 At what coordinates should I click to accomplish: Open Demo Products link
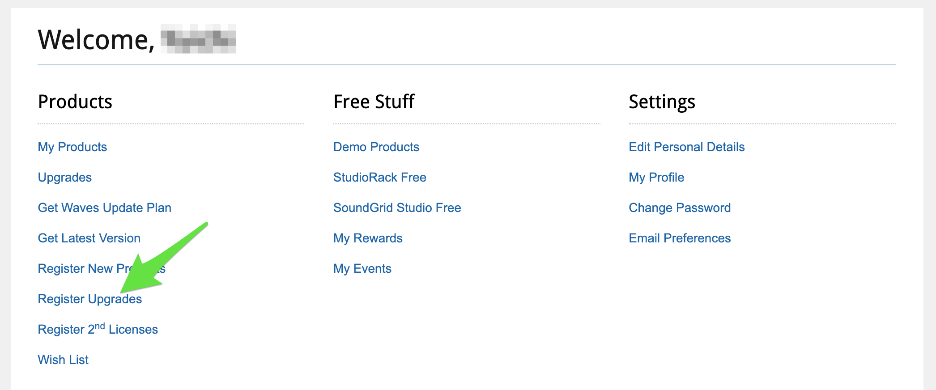click(x=376, y=147)
